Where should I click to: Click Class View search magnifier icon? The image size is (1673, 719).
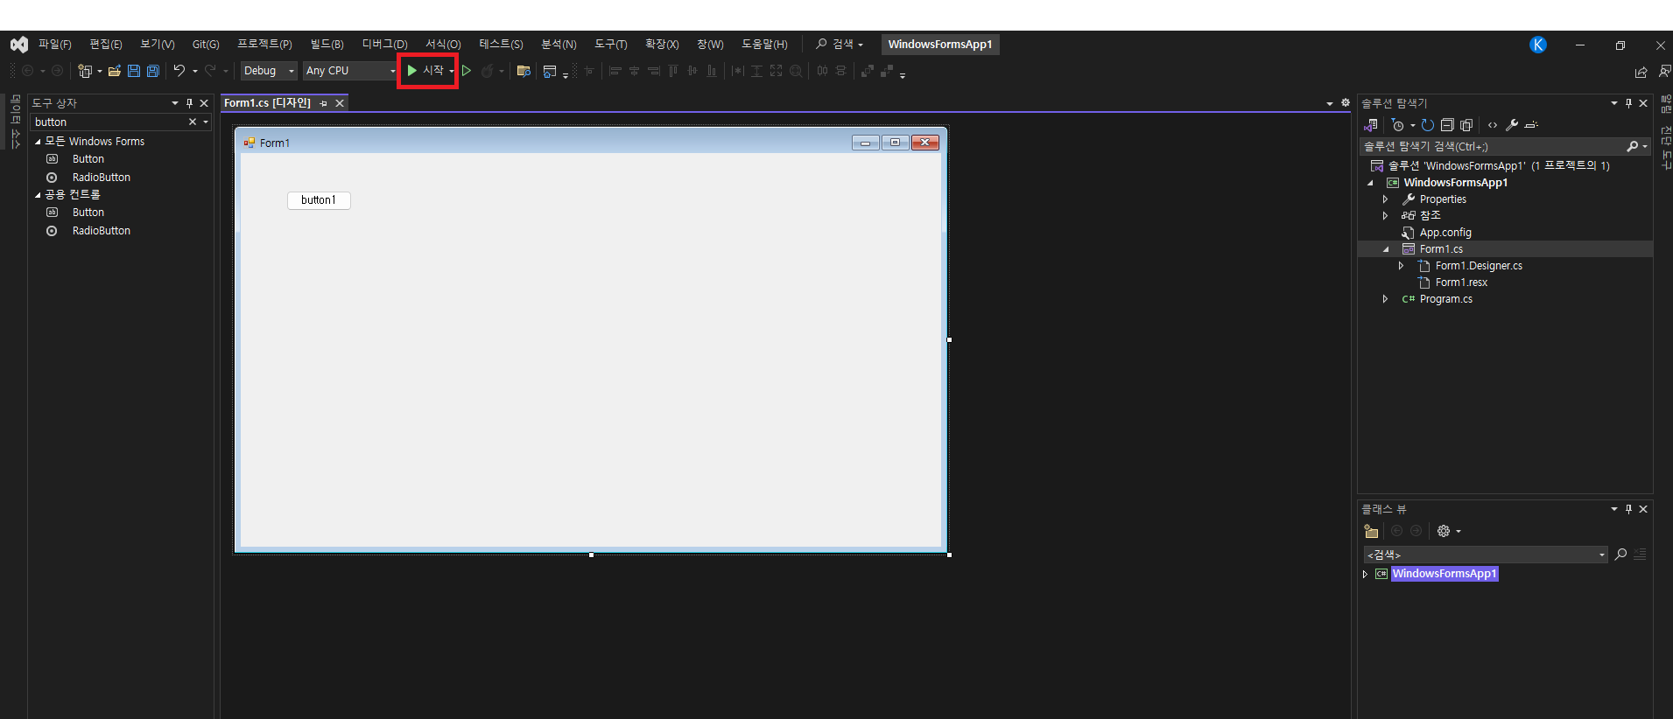tap(1620, 555)
